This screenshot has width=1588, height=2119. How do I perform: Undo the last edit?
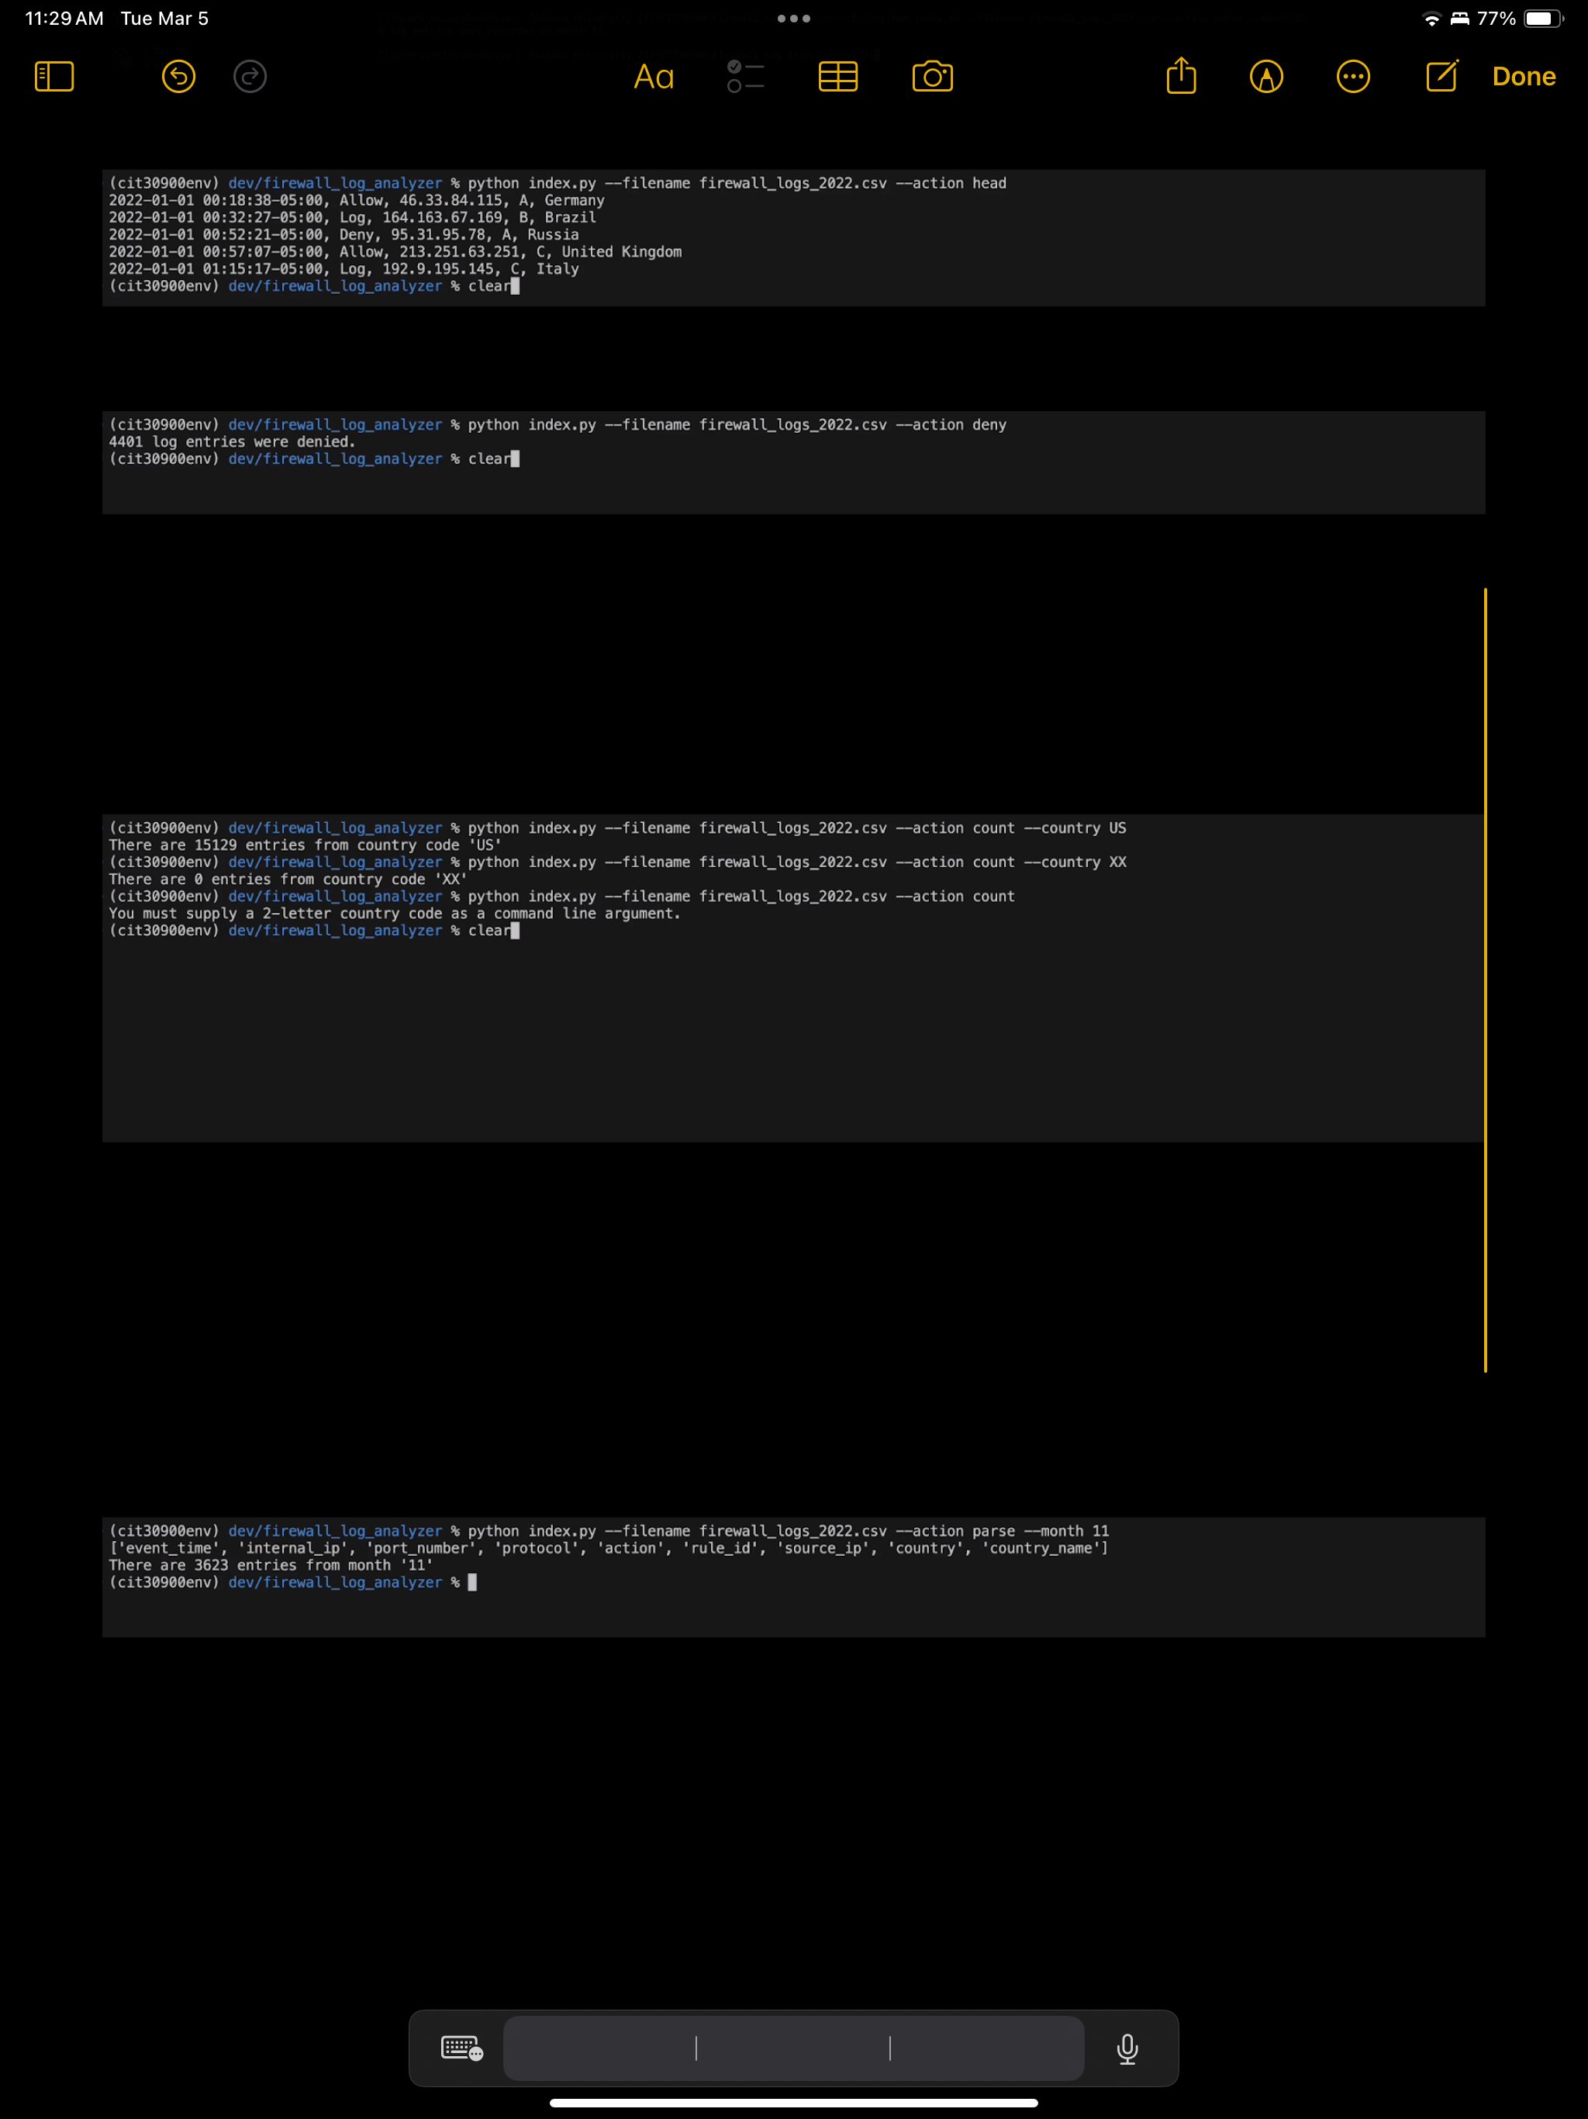point(178,77)
